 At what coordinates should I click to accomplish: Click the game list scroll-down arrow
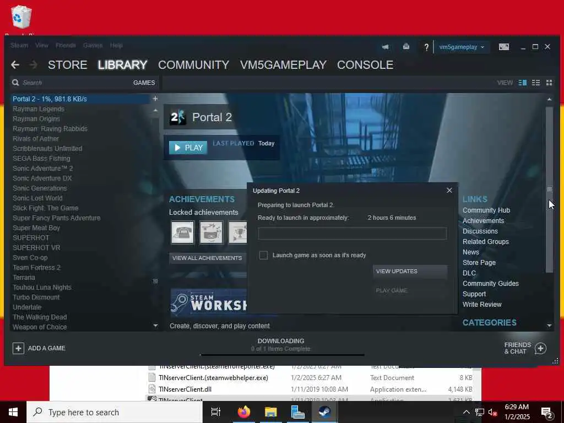click(155, 326)
